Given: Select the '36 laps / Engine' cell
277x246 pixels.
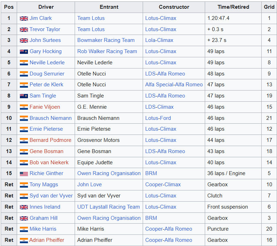Looking at the screenshot, I should pos(233,173).
